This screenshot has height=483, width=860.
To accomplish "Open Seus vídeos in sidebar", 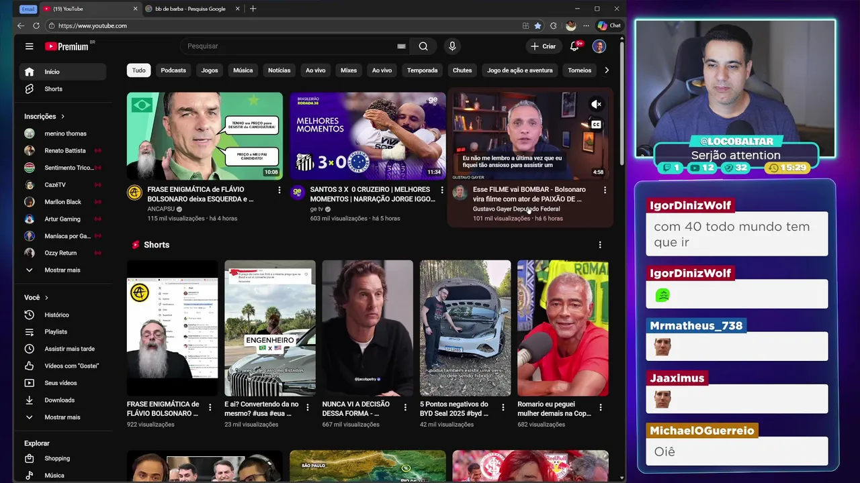I will tap(62, 383).
